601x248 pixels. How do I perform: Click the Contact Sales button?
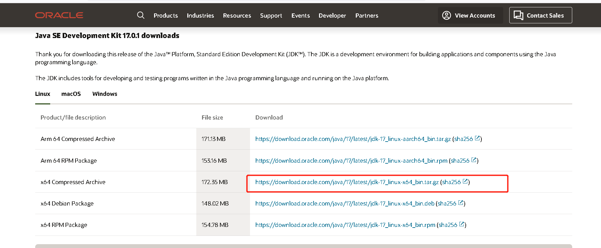pyautogui.click(x=540, y=15)
